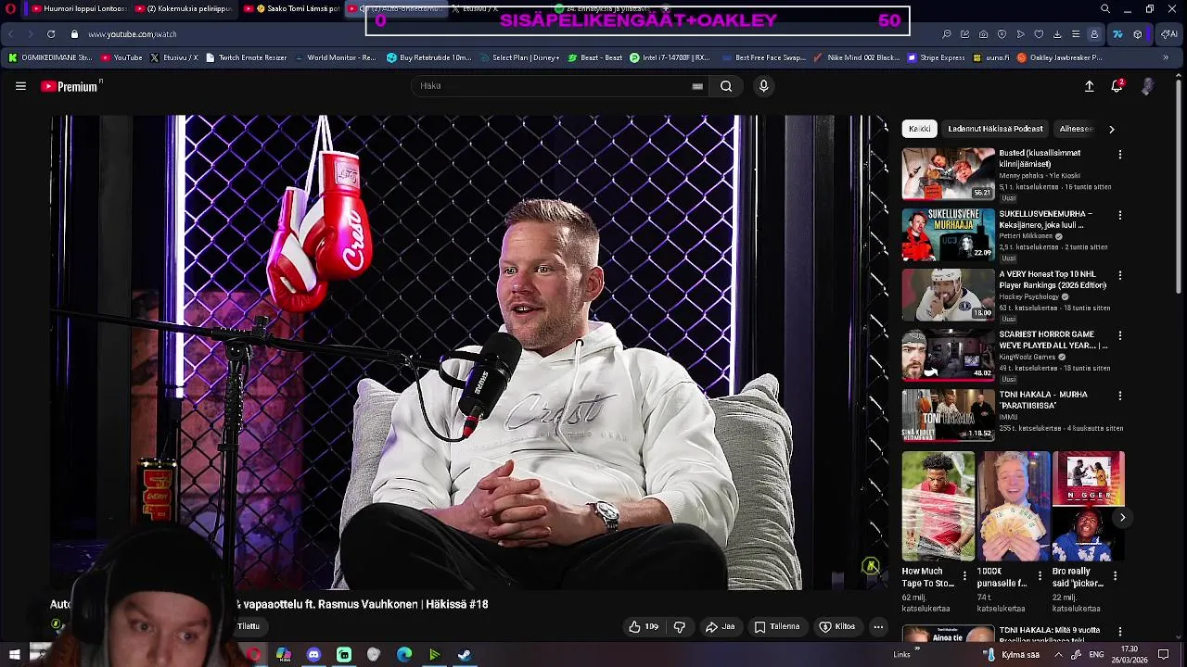Open browser AI sidebar button
Viewport: 1187px width, 667px height.
1168,34
